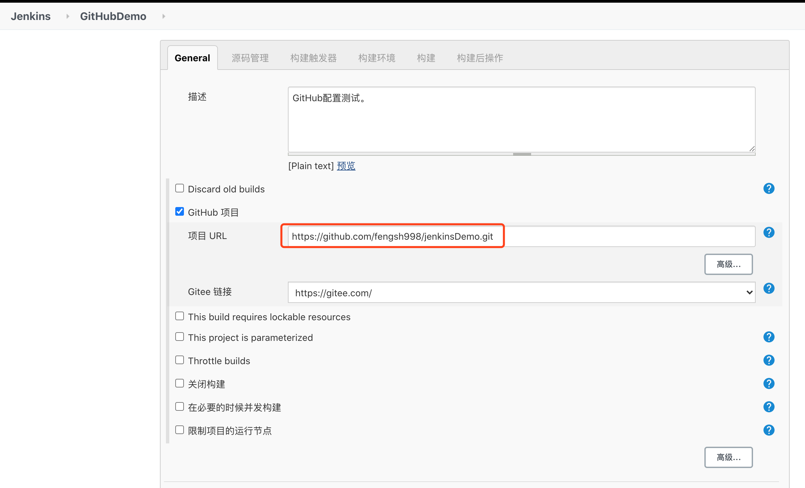
Task: Enable Discard old builds
Action: [180, 188]
